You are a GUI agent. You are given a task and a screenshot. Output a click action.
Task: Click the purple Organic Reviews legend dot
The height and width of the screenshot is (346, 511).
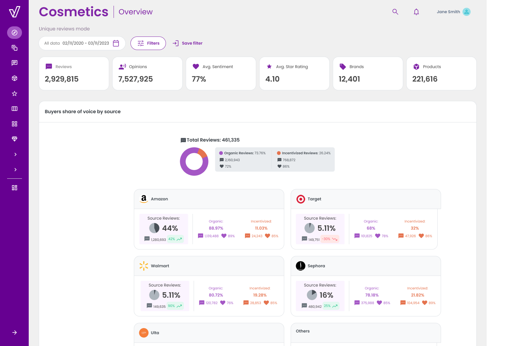coord(221,153)
